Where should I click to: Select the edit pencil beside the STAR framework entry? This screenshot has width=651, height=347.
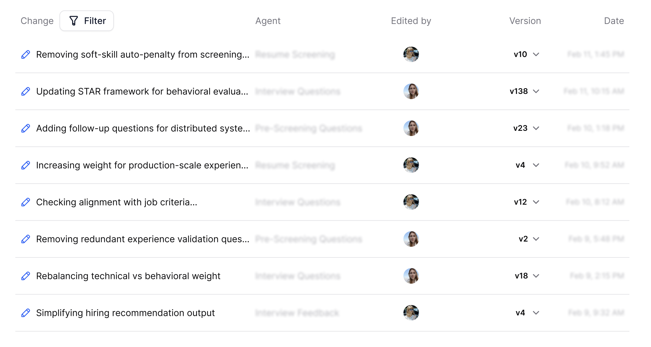(x=26, y=91)
